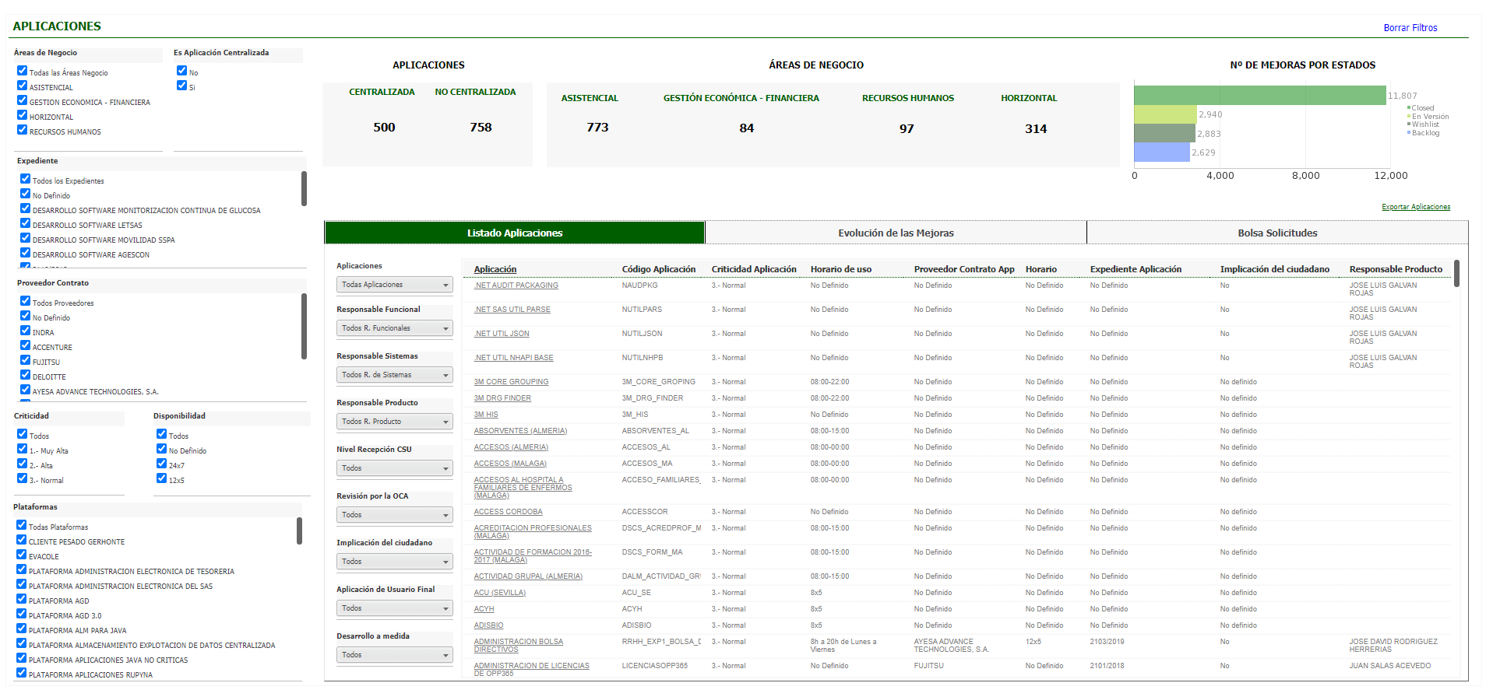Screen dimensions: 1493x690
Task: Click the Criticidad Aplicación column header
Action: point(754,269)
